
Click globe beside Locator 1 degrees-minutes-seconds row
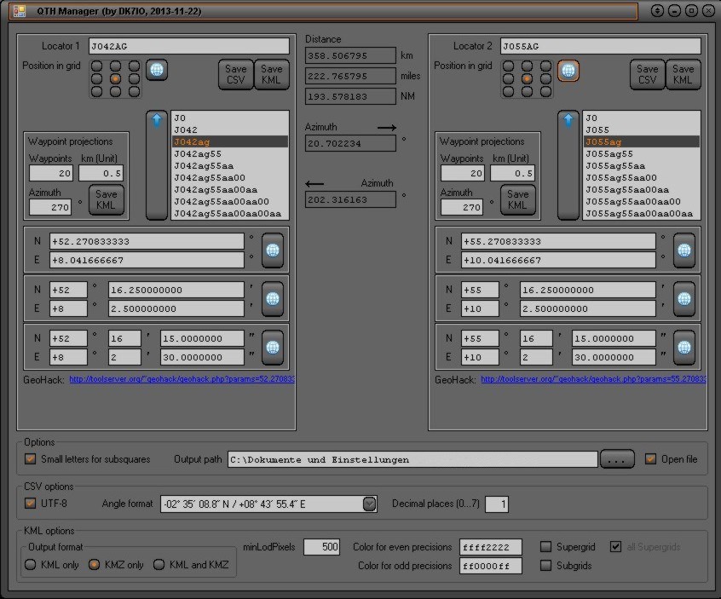coord(273,347)
